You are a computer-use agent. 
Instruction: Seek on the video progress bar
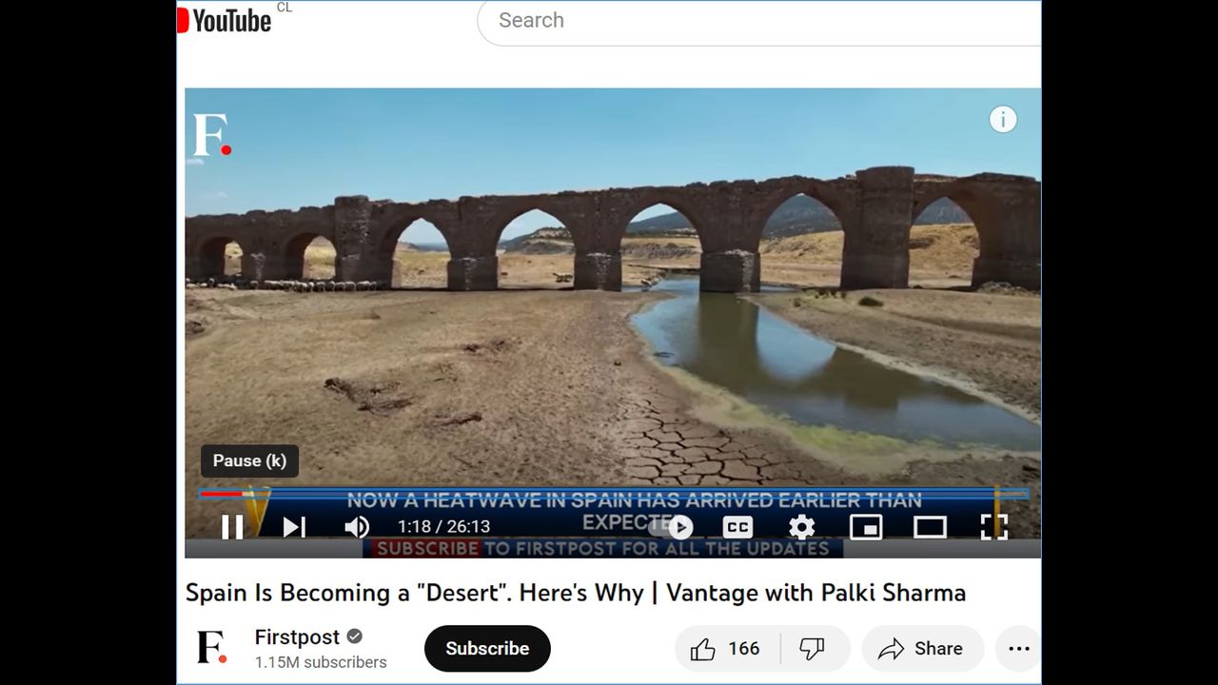click(609, 494)
